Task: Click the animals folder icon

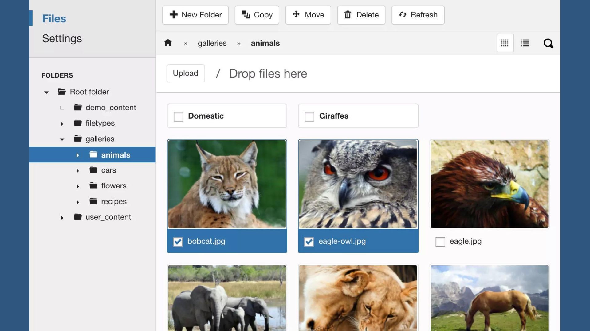Action: click(x=93, y=154)
